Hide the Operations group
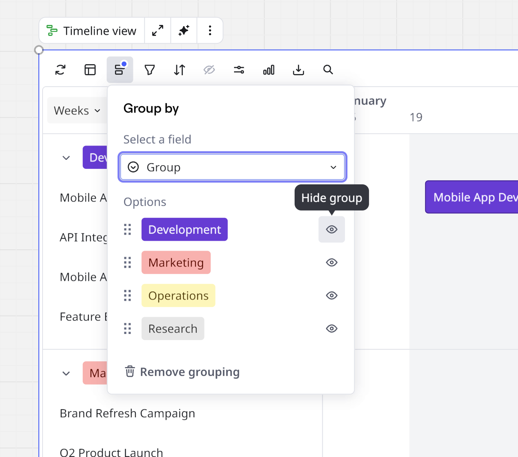 tap(331, 296)
